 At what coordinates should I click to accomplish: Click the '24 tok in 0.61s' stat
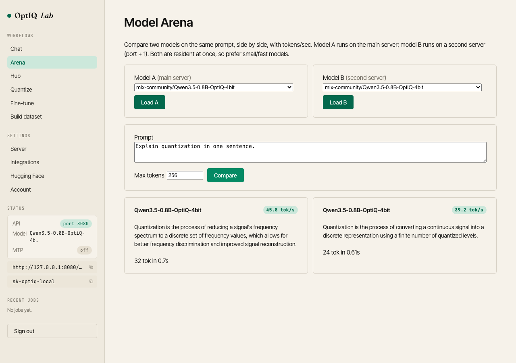pos(341,252)
